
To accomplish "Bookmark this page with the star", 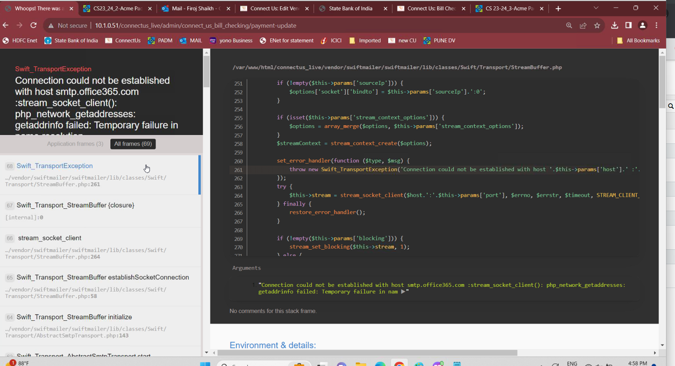I will (x=597, y=25).
